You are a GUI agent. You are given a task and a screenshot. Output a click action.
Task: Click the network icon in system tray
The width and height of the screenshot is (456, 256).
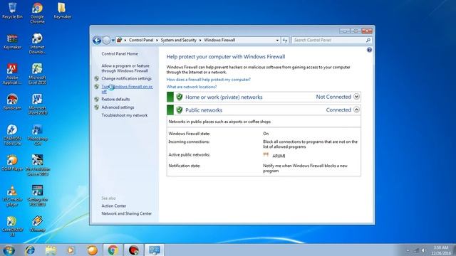(416, 250)
